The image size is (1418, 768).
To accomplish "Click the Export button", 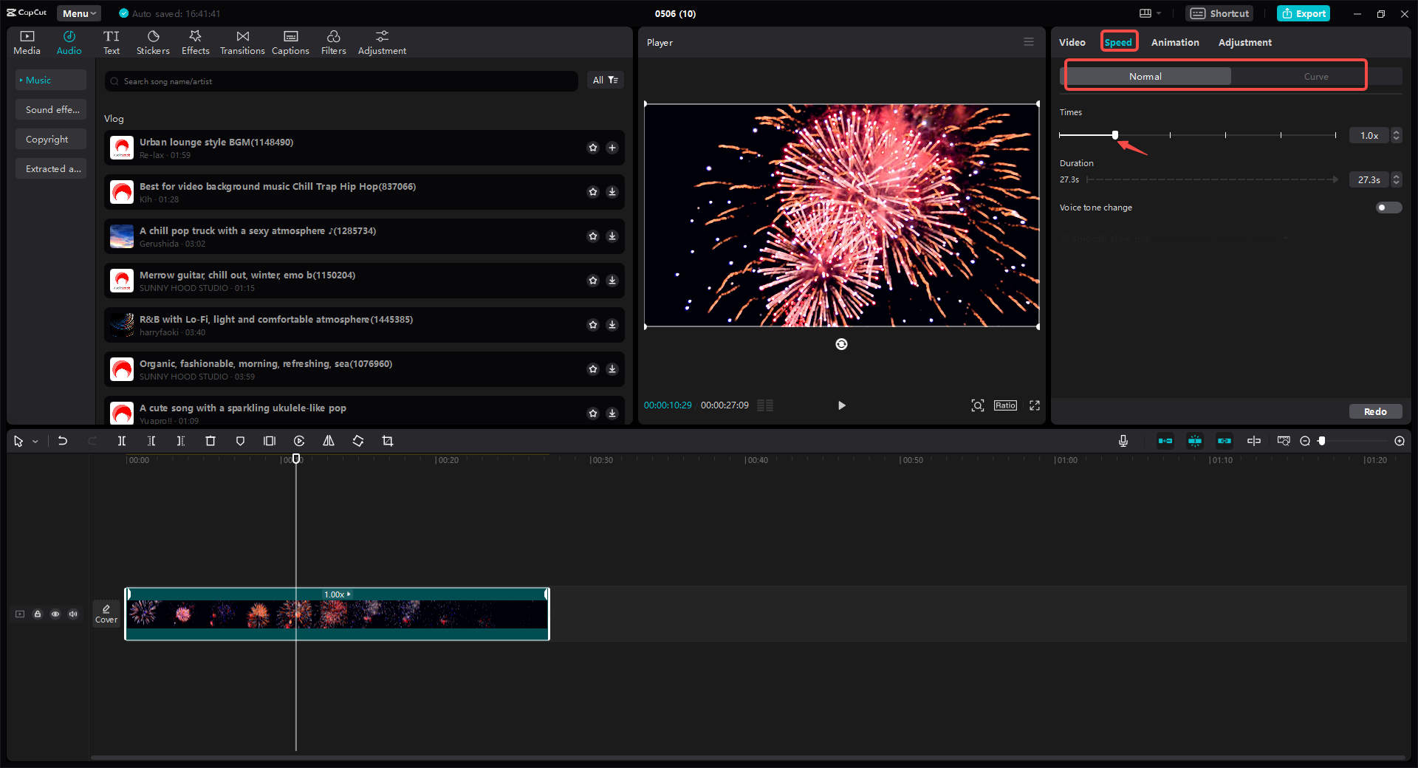I will point(1304,13).
